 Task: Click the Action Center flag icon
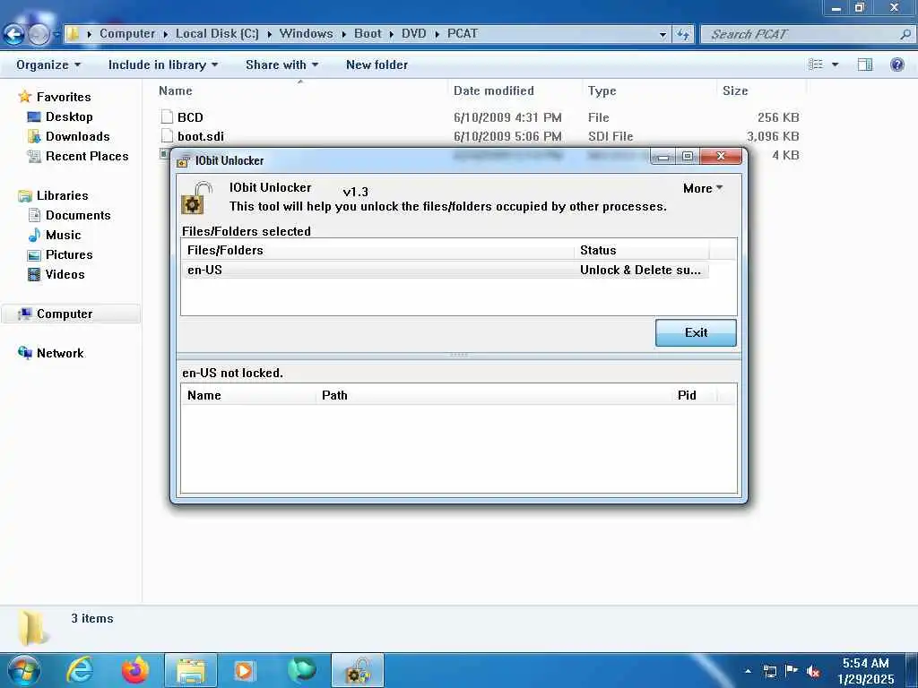pos(791,671)
